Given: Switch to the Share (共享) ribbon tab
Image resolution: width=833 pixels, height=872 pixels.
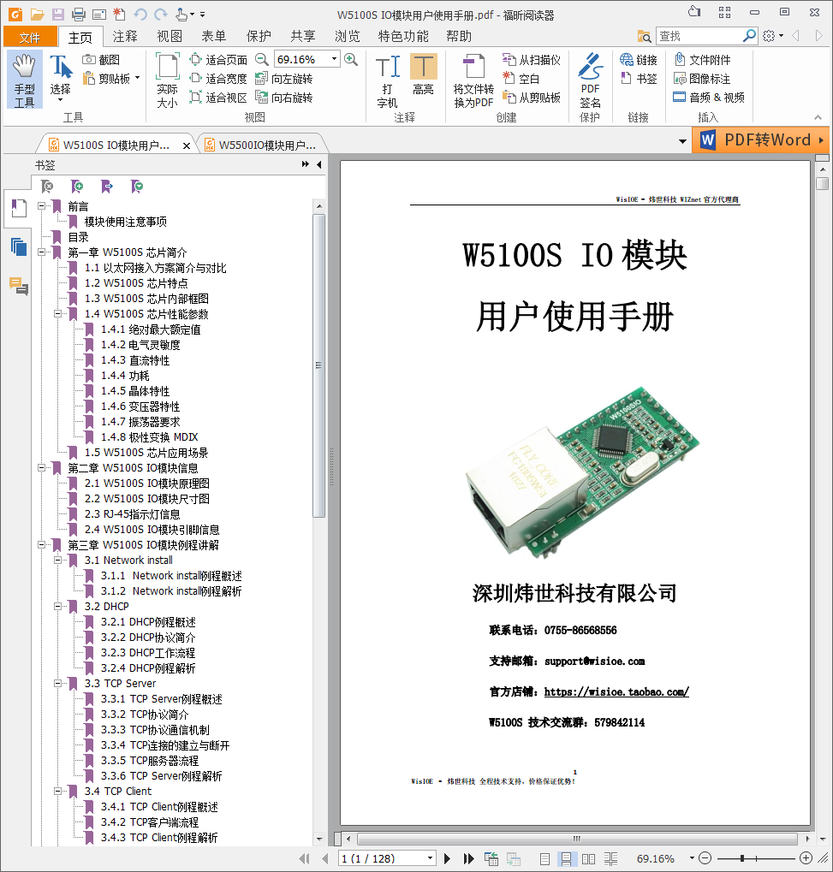Looking at the screenshot, I should [303, 36].
